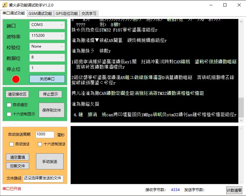246x196 pixels.
Task: Switch to GSM调试功能 tab
Action: tap(40, 14)
